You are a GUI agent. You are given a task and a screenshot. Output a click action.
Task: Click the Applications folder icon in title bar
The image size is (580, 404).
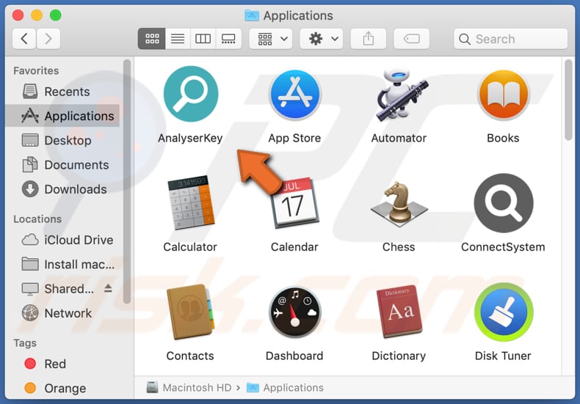(252, 15)
